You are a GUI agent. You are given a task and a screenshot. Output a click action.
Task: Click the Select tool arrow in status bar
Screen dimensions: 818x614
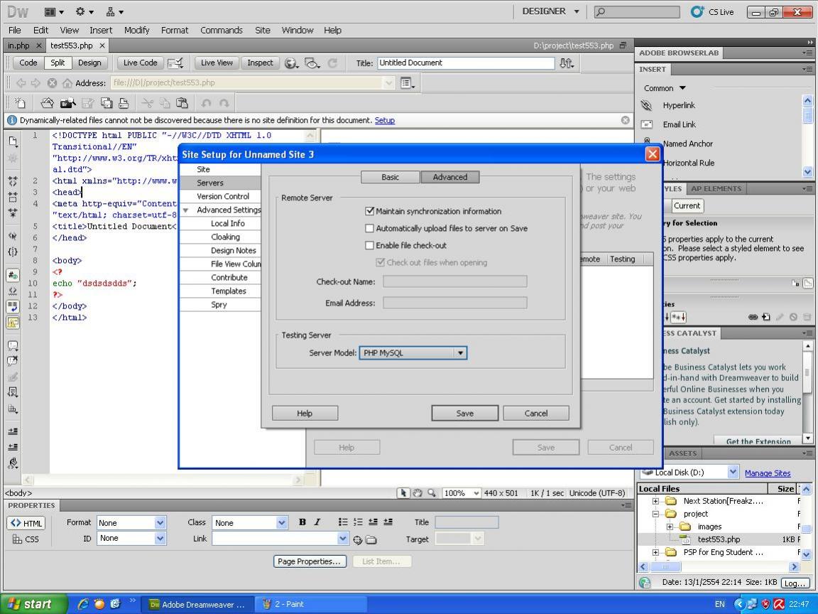[x=403, y=493]
